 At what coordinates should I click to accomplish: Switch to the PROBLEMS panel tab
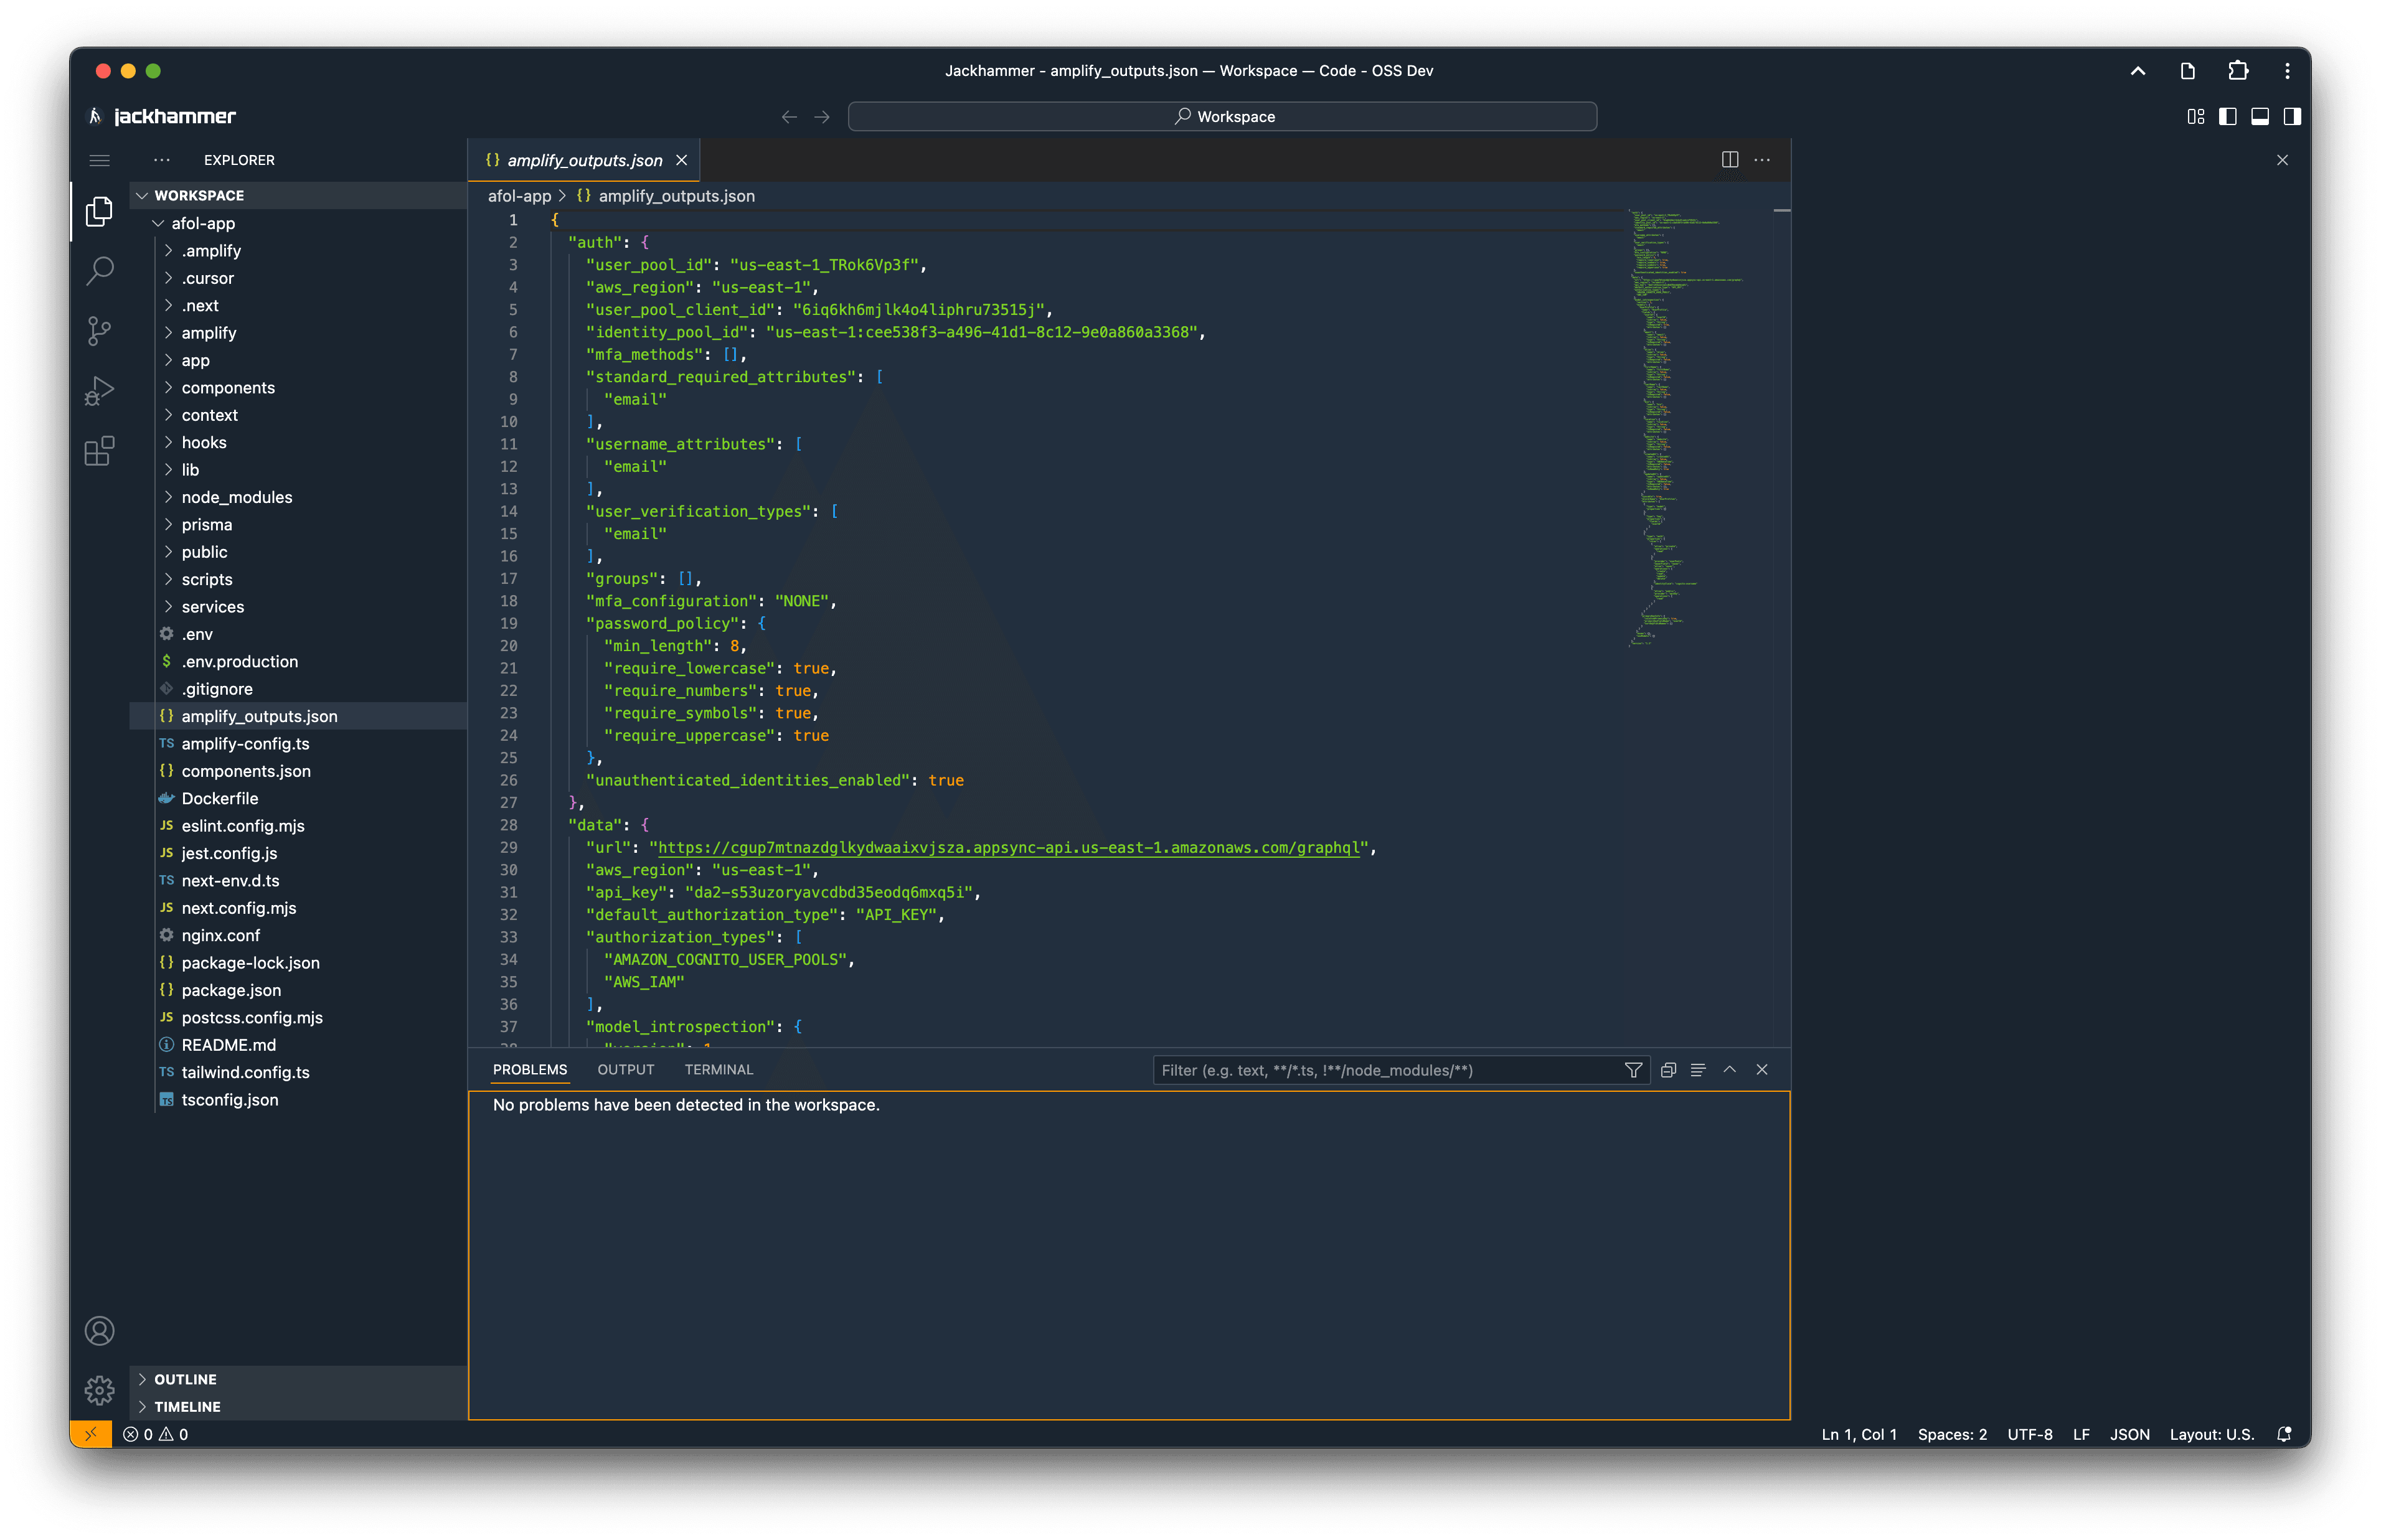529,1070
